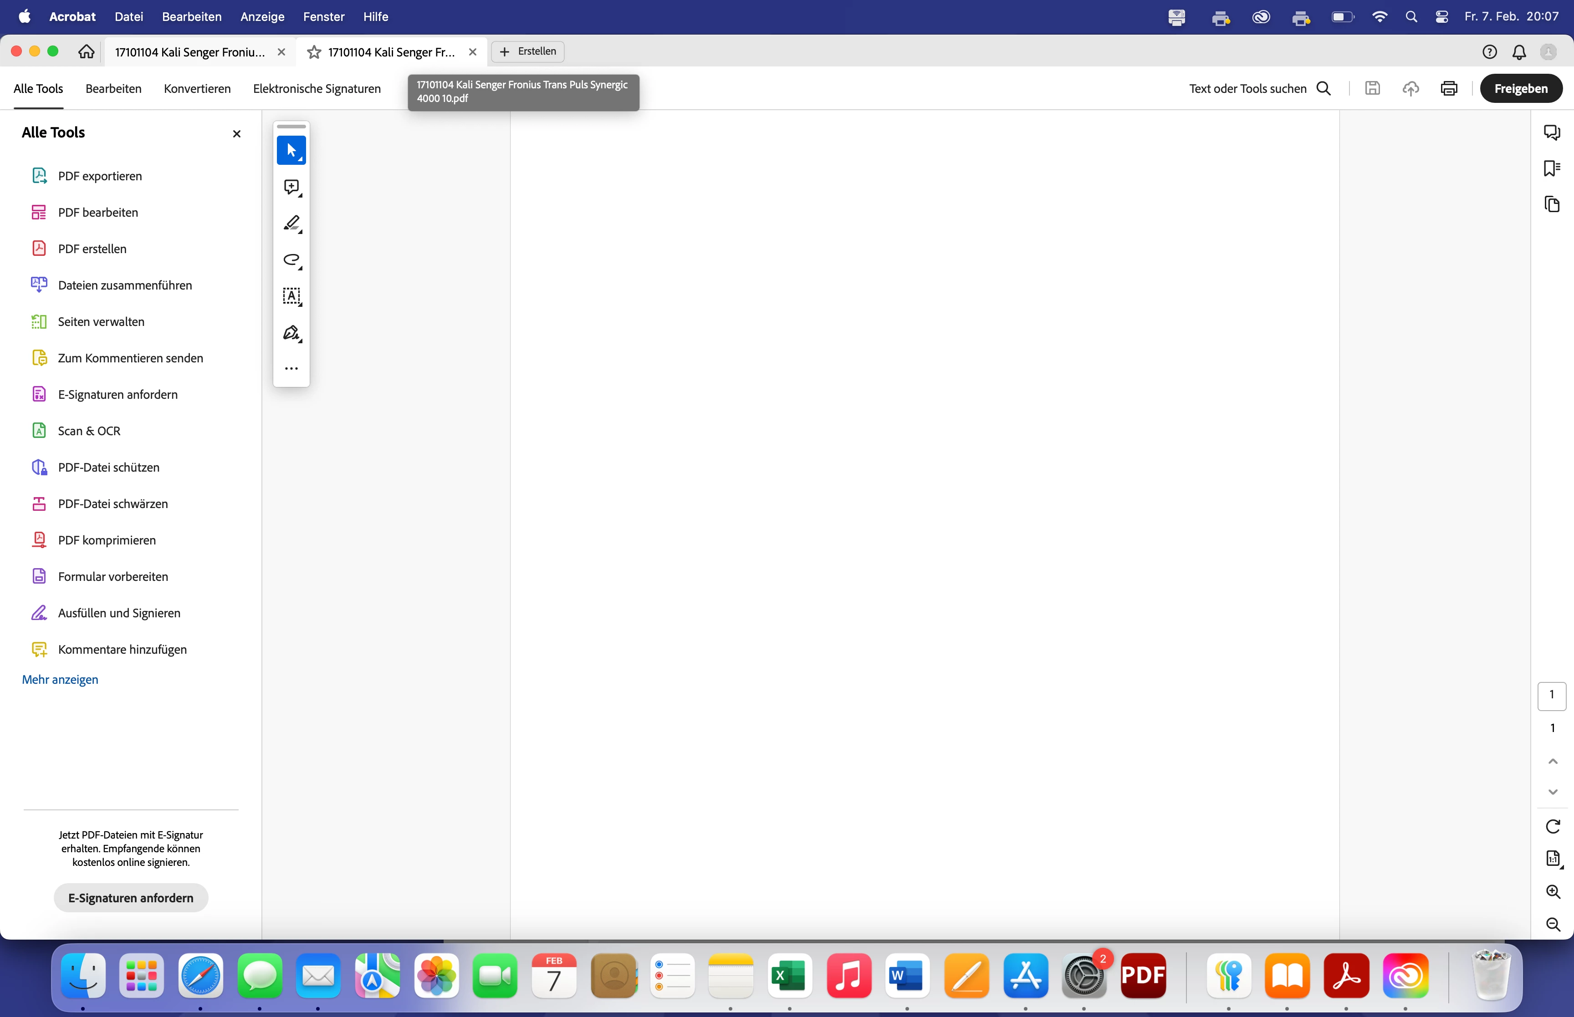
Task: Choose the freehand draw lasso tool
Action: coord(291,259)
